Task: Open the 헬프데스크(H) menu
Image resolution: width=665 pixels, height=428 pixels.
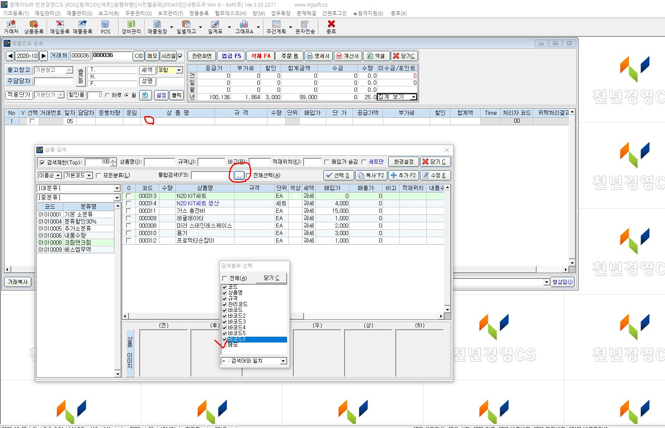Action: click(230, 13)
